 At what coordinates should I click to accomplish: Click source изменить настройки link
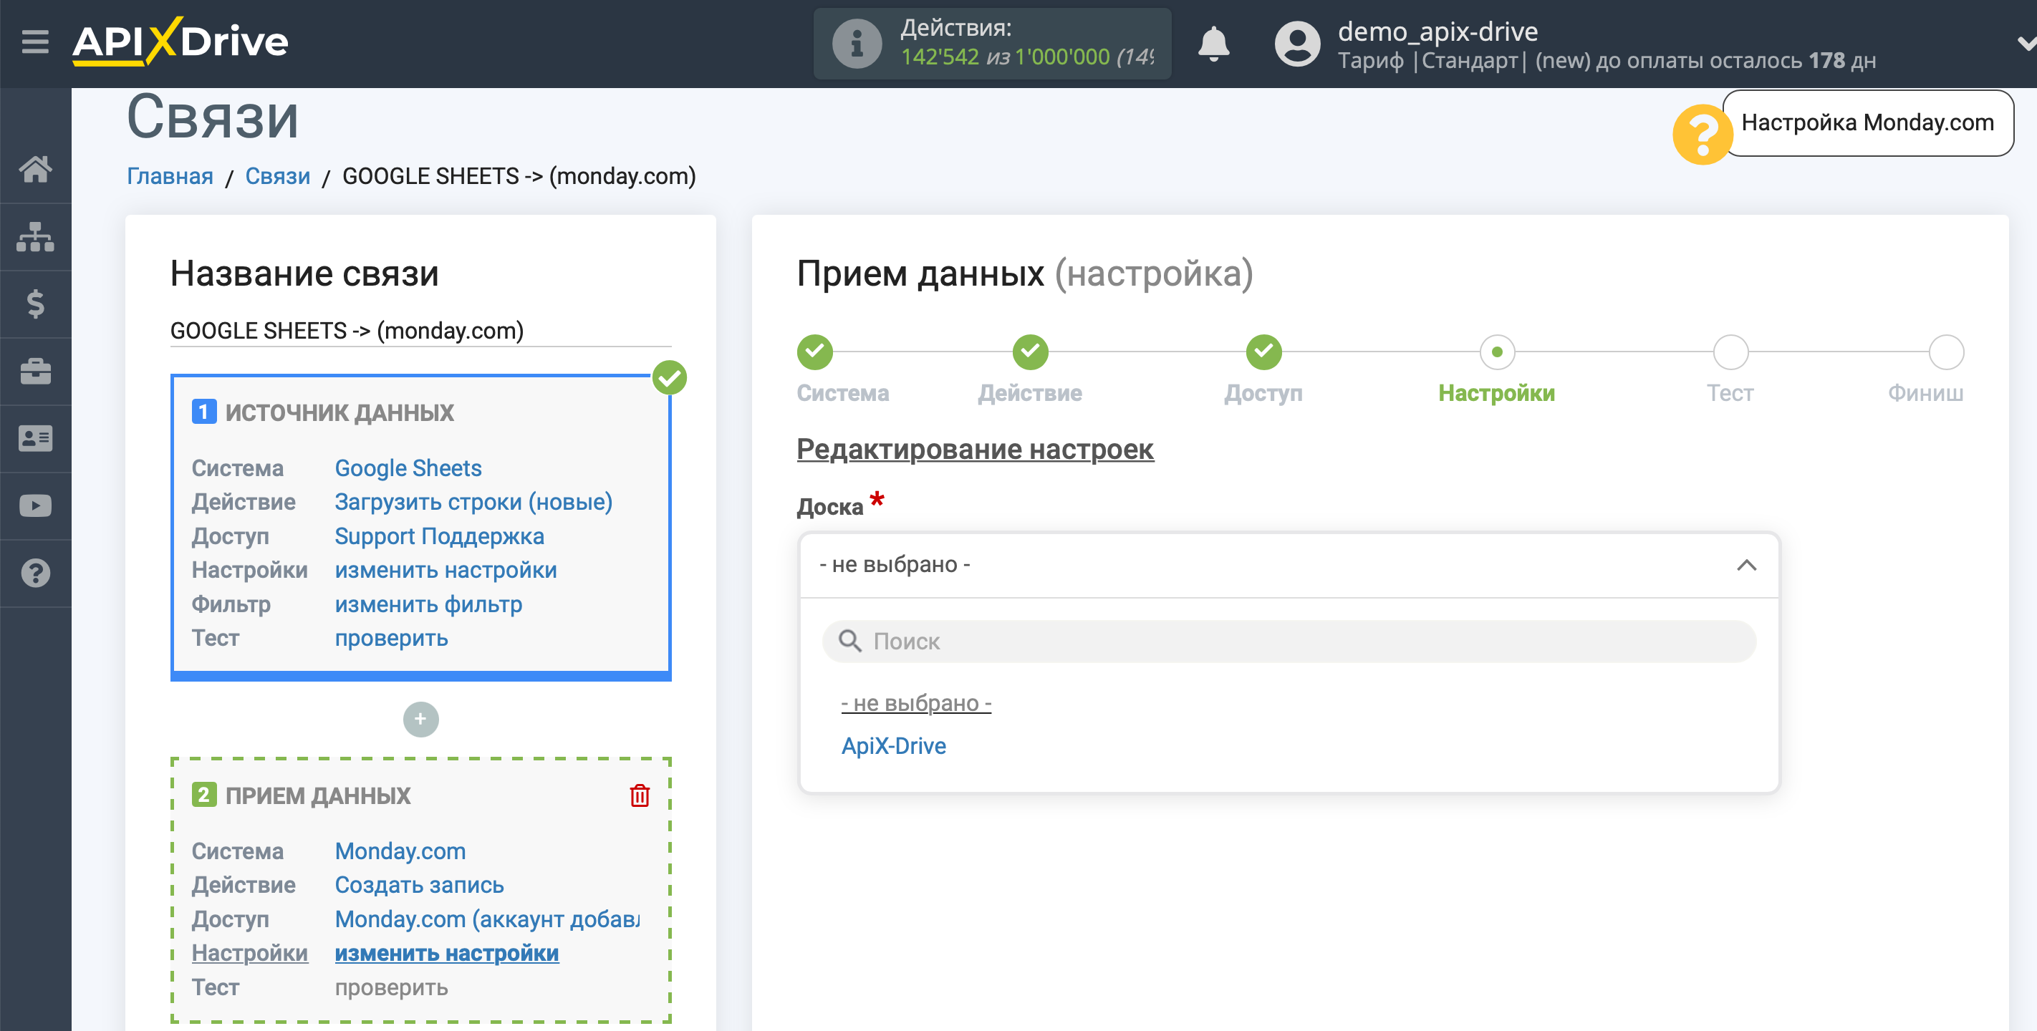point(446,570)
